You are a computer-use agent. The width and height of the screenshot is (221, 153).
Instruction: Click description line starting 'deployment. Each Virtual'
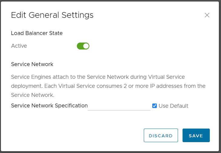coord(108,86)
